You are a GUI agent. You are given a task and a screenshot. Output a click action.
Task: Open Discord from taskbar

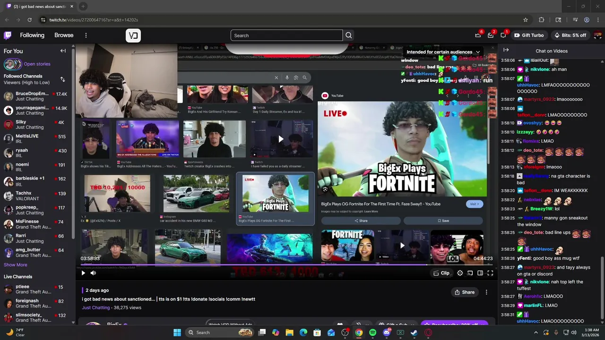[x=387, y=332]
